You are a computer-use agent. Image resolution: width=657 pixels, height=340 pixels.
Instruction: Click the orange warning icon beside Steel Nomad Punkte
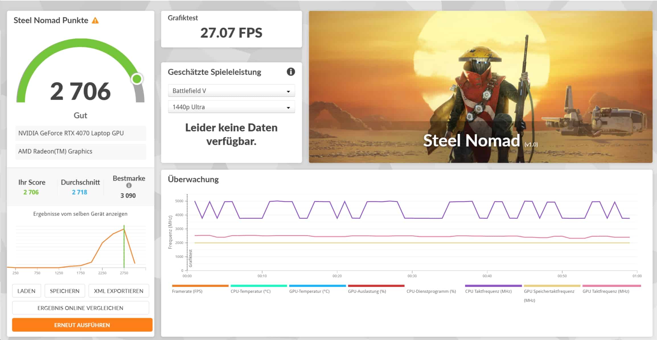[x=95, y=20]
